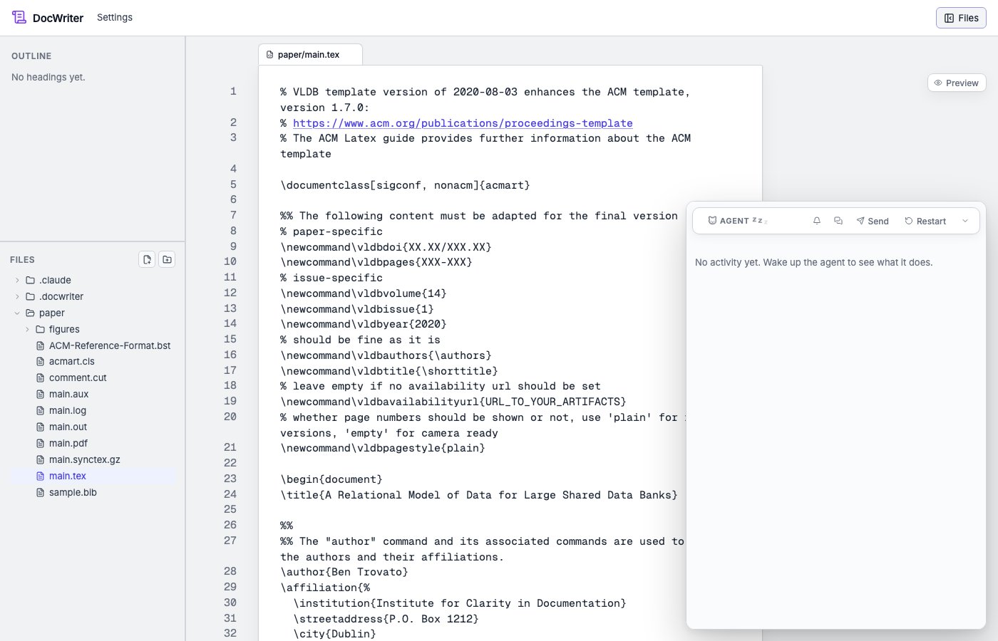Open main.pdf file
Screen dimensions: 998x641
(68, 443)
